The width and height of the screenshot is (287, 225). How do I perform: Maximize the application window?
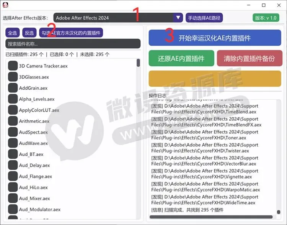(264, 5)
